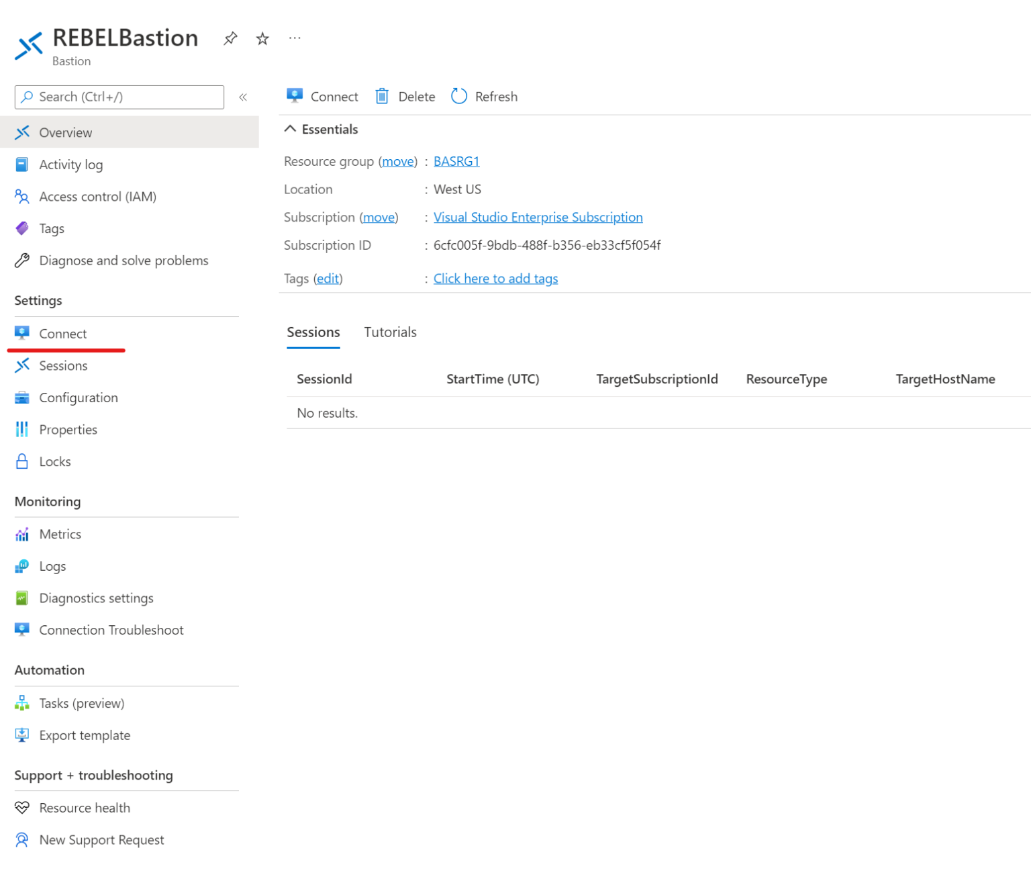
Task: Click inside the Search field
Action: [x=118, y=97]
